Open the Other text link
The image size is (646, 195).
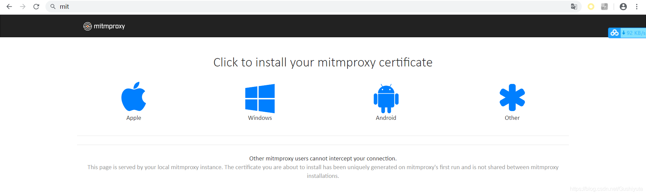click(512, 118)
